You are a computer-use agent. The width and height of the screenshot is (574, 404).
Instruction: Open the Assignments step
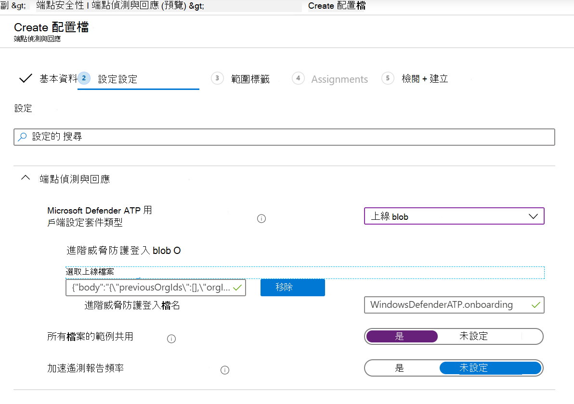point(339,79)
